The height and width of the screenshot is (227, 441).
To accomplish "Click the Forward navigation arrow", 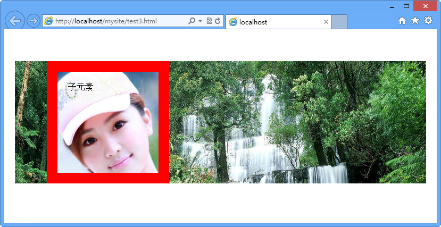I will pos(33,21).
